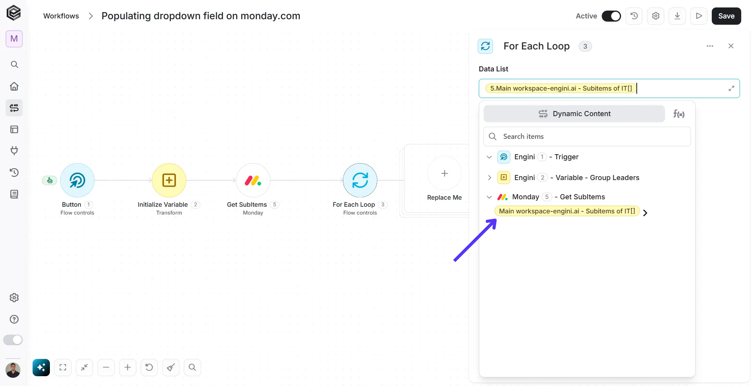This screenshot has width=753, height=386.
Task: Collapse the Engini Trigger group
Action: click(x=489, y=157)
